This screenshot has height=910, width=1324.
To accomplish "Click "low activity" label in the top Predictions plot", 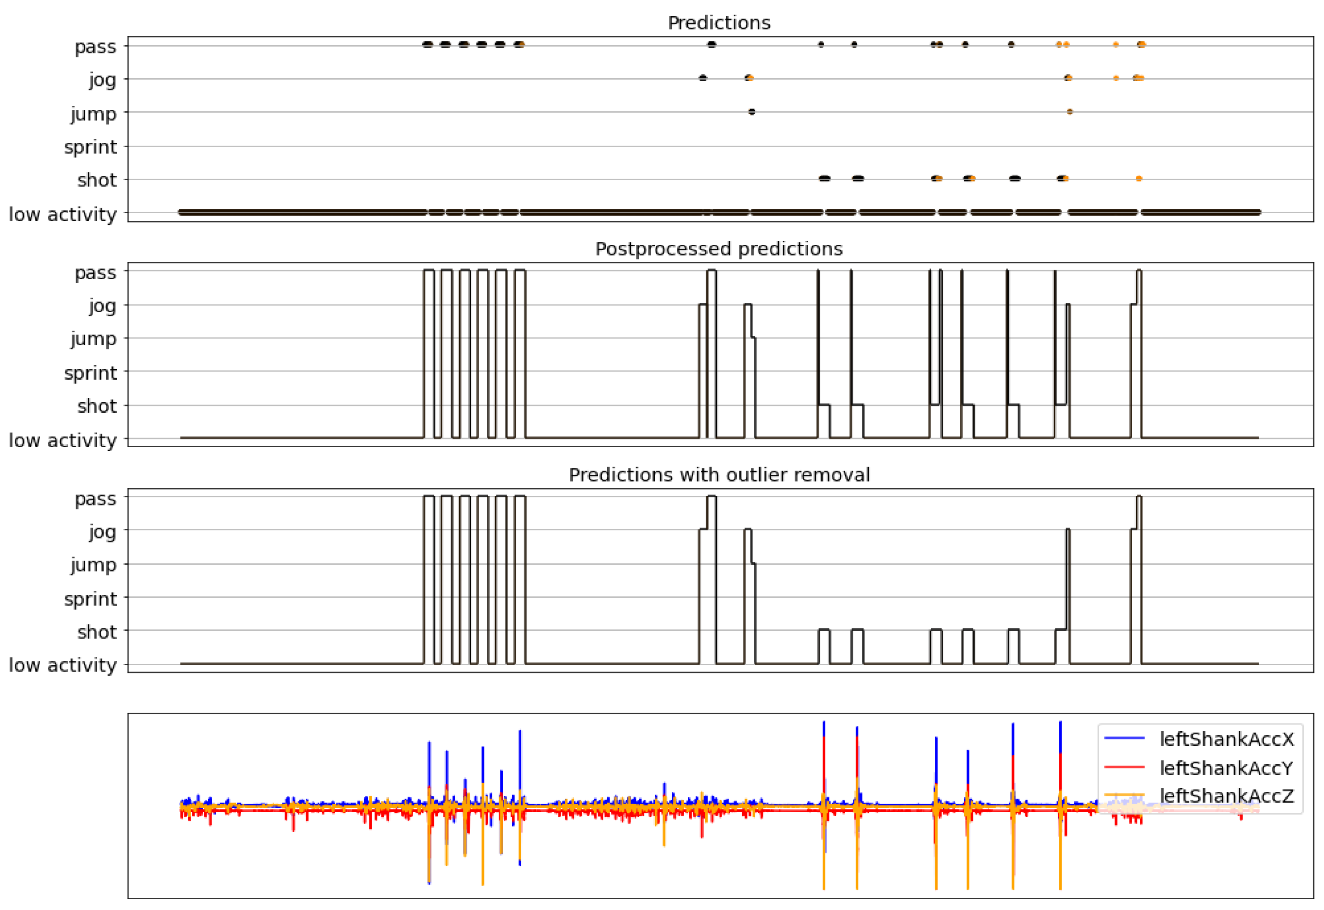I will 62,214.
